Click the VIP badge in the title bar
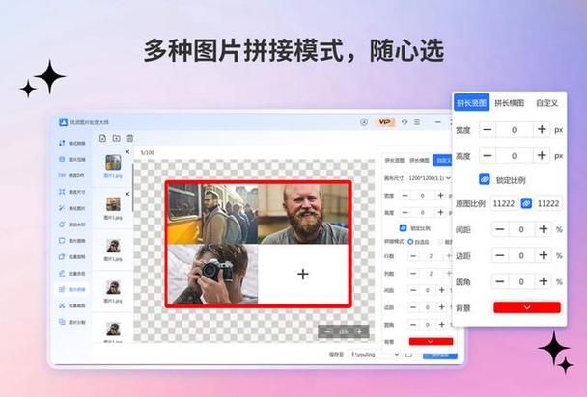 click(x=384, y=122)
